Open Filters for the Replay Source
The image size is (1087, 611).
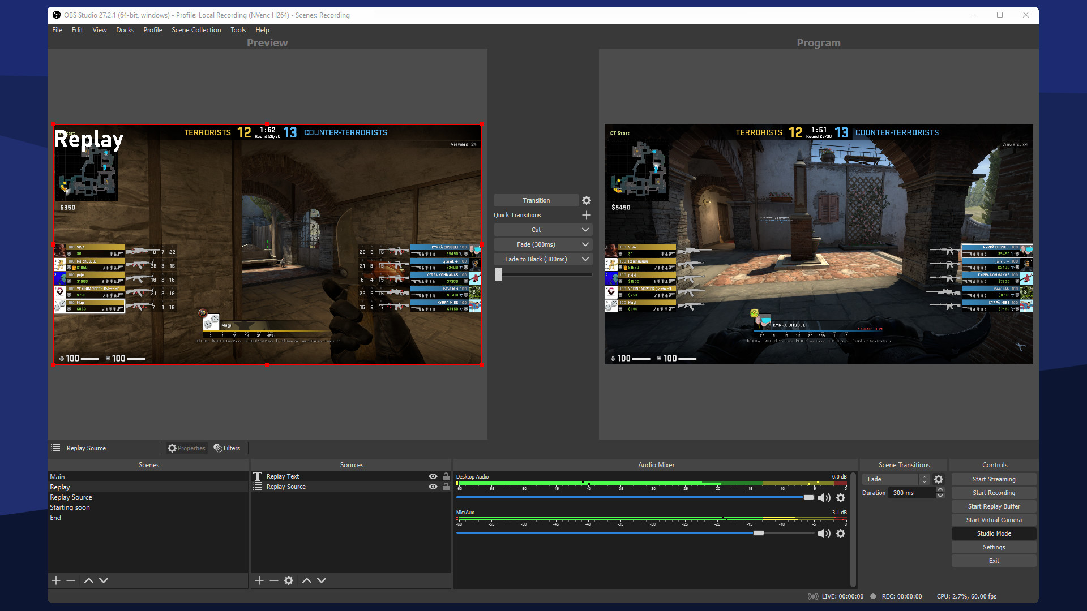[227, 448]
